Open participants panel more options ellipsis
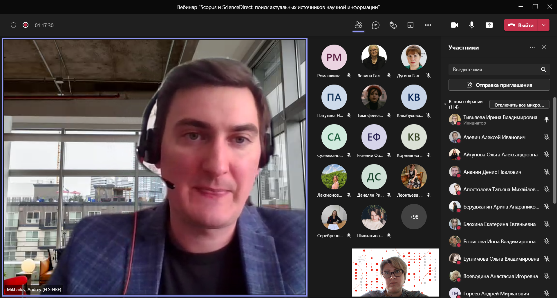 coord(532,47)
